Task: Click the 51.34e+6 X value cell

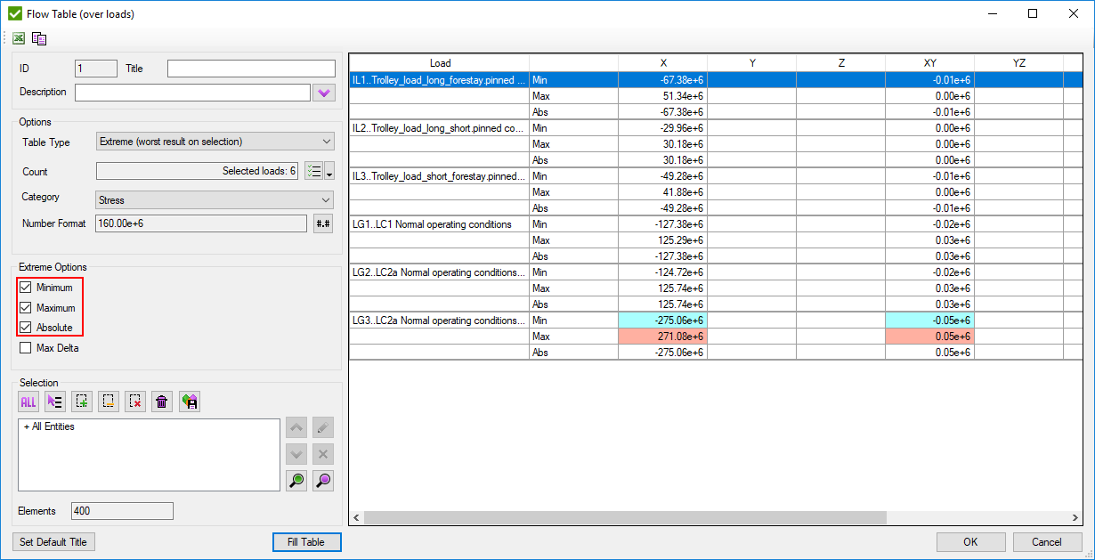Action: (x=663, y=96)
